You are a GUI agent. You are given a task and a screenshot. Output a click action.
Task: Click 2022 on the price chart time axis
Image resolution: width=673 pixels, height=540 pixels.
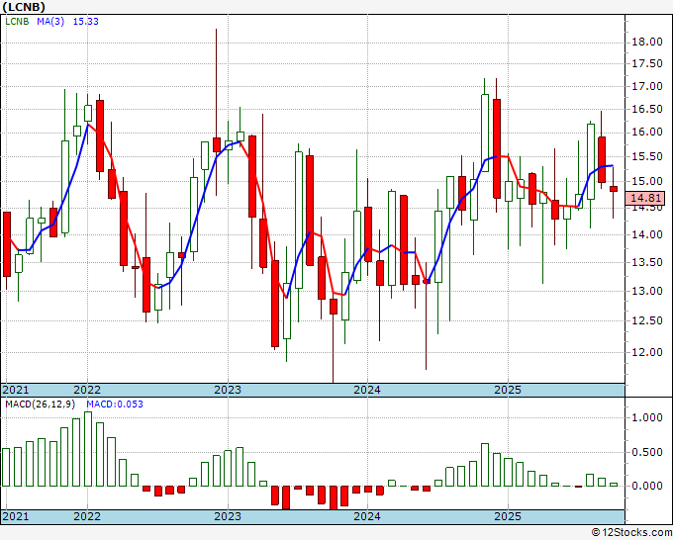(87, 390)
